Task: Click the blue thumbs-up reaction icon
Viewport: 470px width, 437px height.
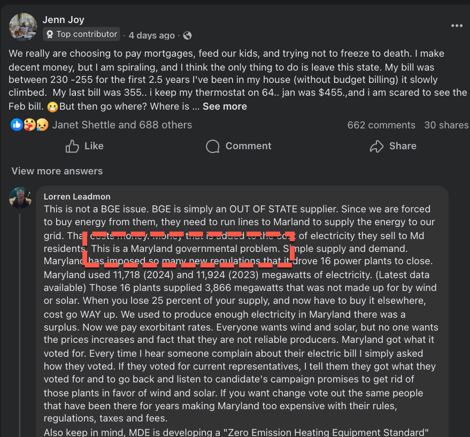Action: (17, 125)
